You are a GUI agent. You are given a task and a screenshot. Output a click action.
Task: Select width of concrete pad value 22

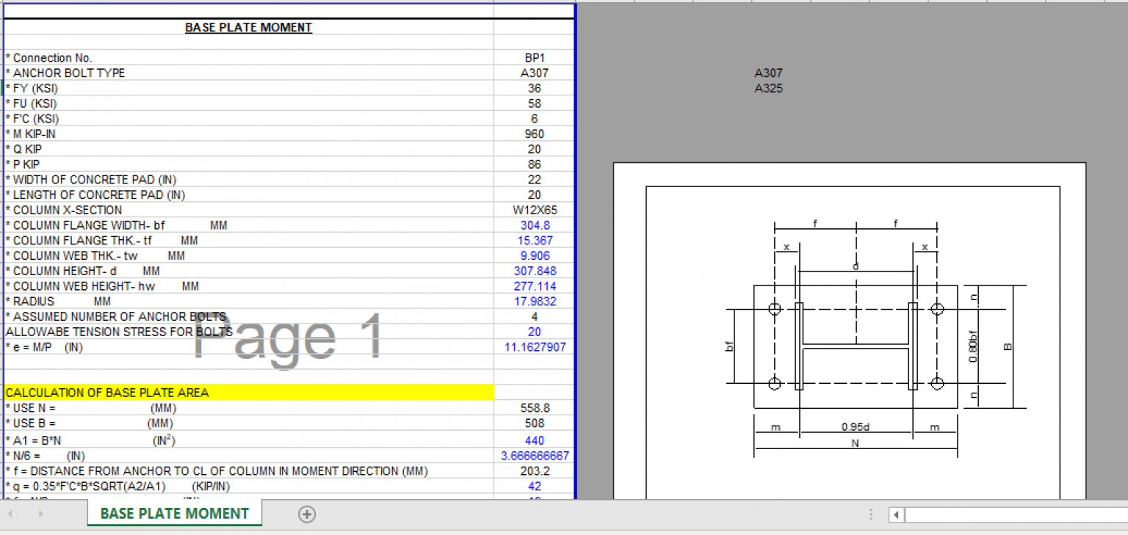coord(535,180)
